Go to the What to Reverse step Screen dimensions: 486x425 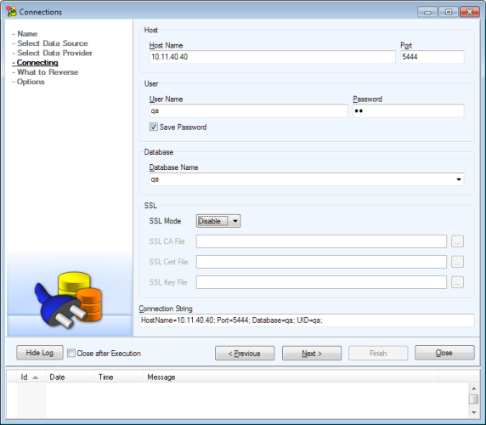48,72
